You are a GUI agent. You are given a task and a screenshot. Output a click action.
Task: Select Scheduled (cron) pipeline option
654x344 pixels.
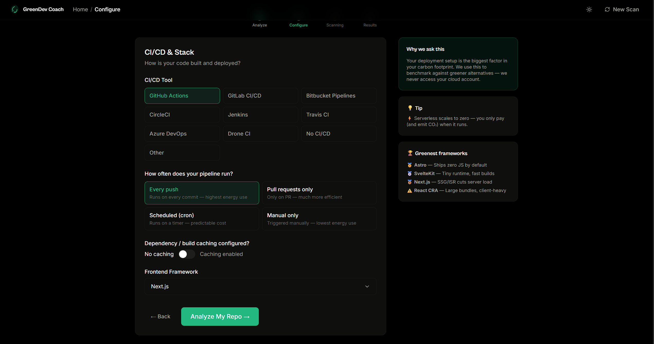coord(201,219)
